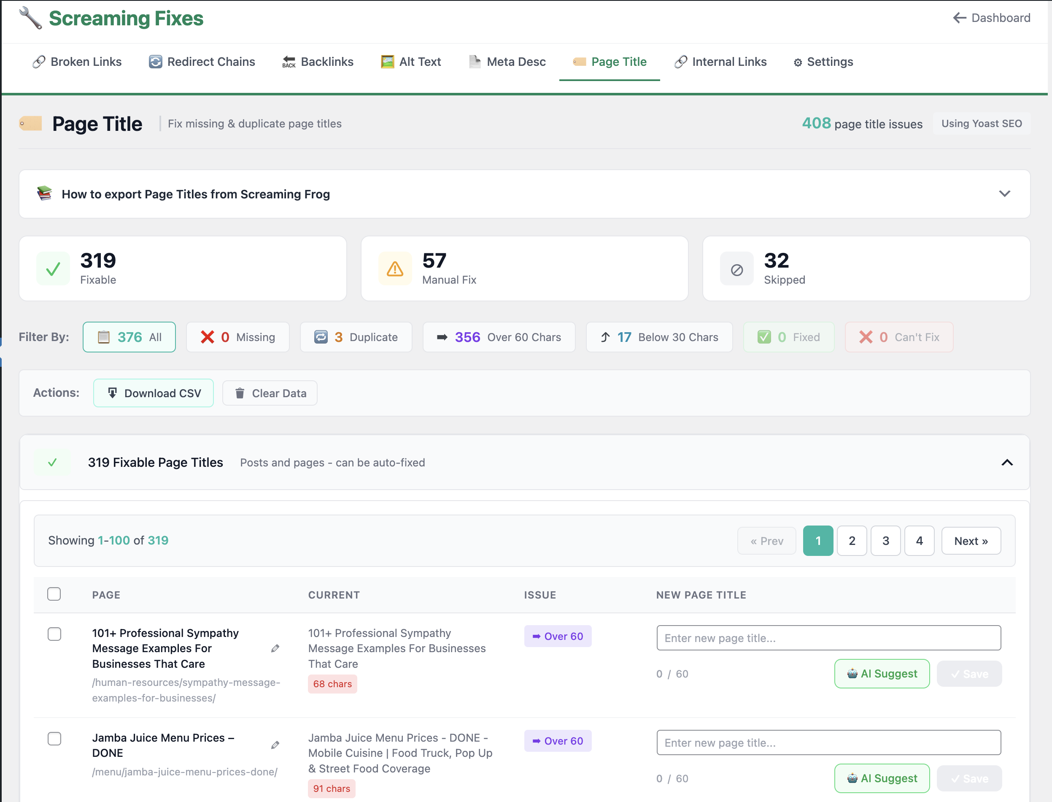Select the checkbox for the Sympathy Message row
Viewport: 1052px width, 802px height.
click(54, 634)
